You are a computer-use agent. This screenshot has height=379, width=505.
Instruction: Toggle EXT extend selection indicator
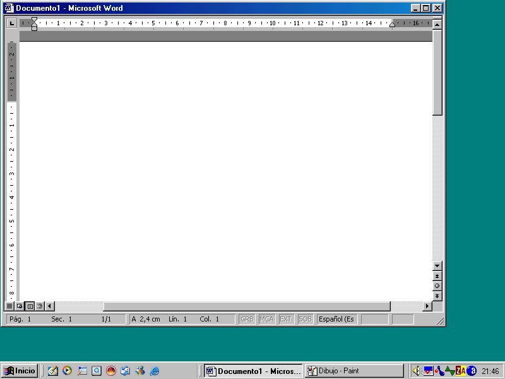click(286, 319)
